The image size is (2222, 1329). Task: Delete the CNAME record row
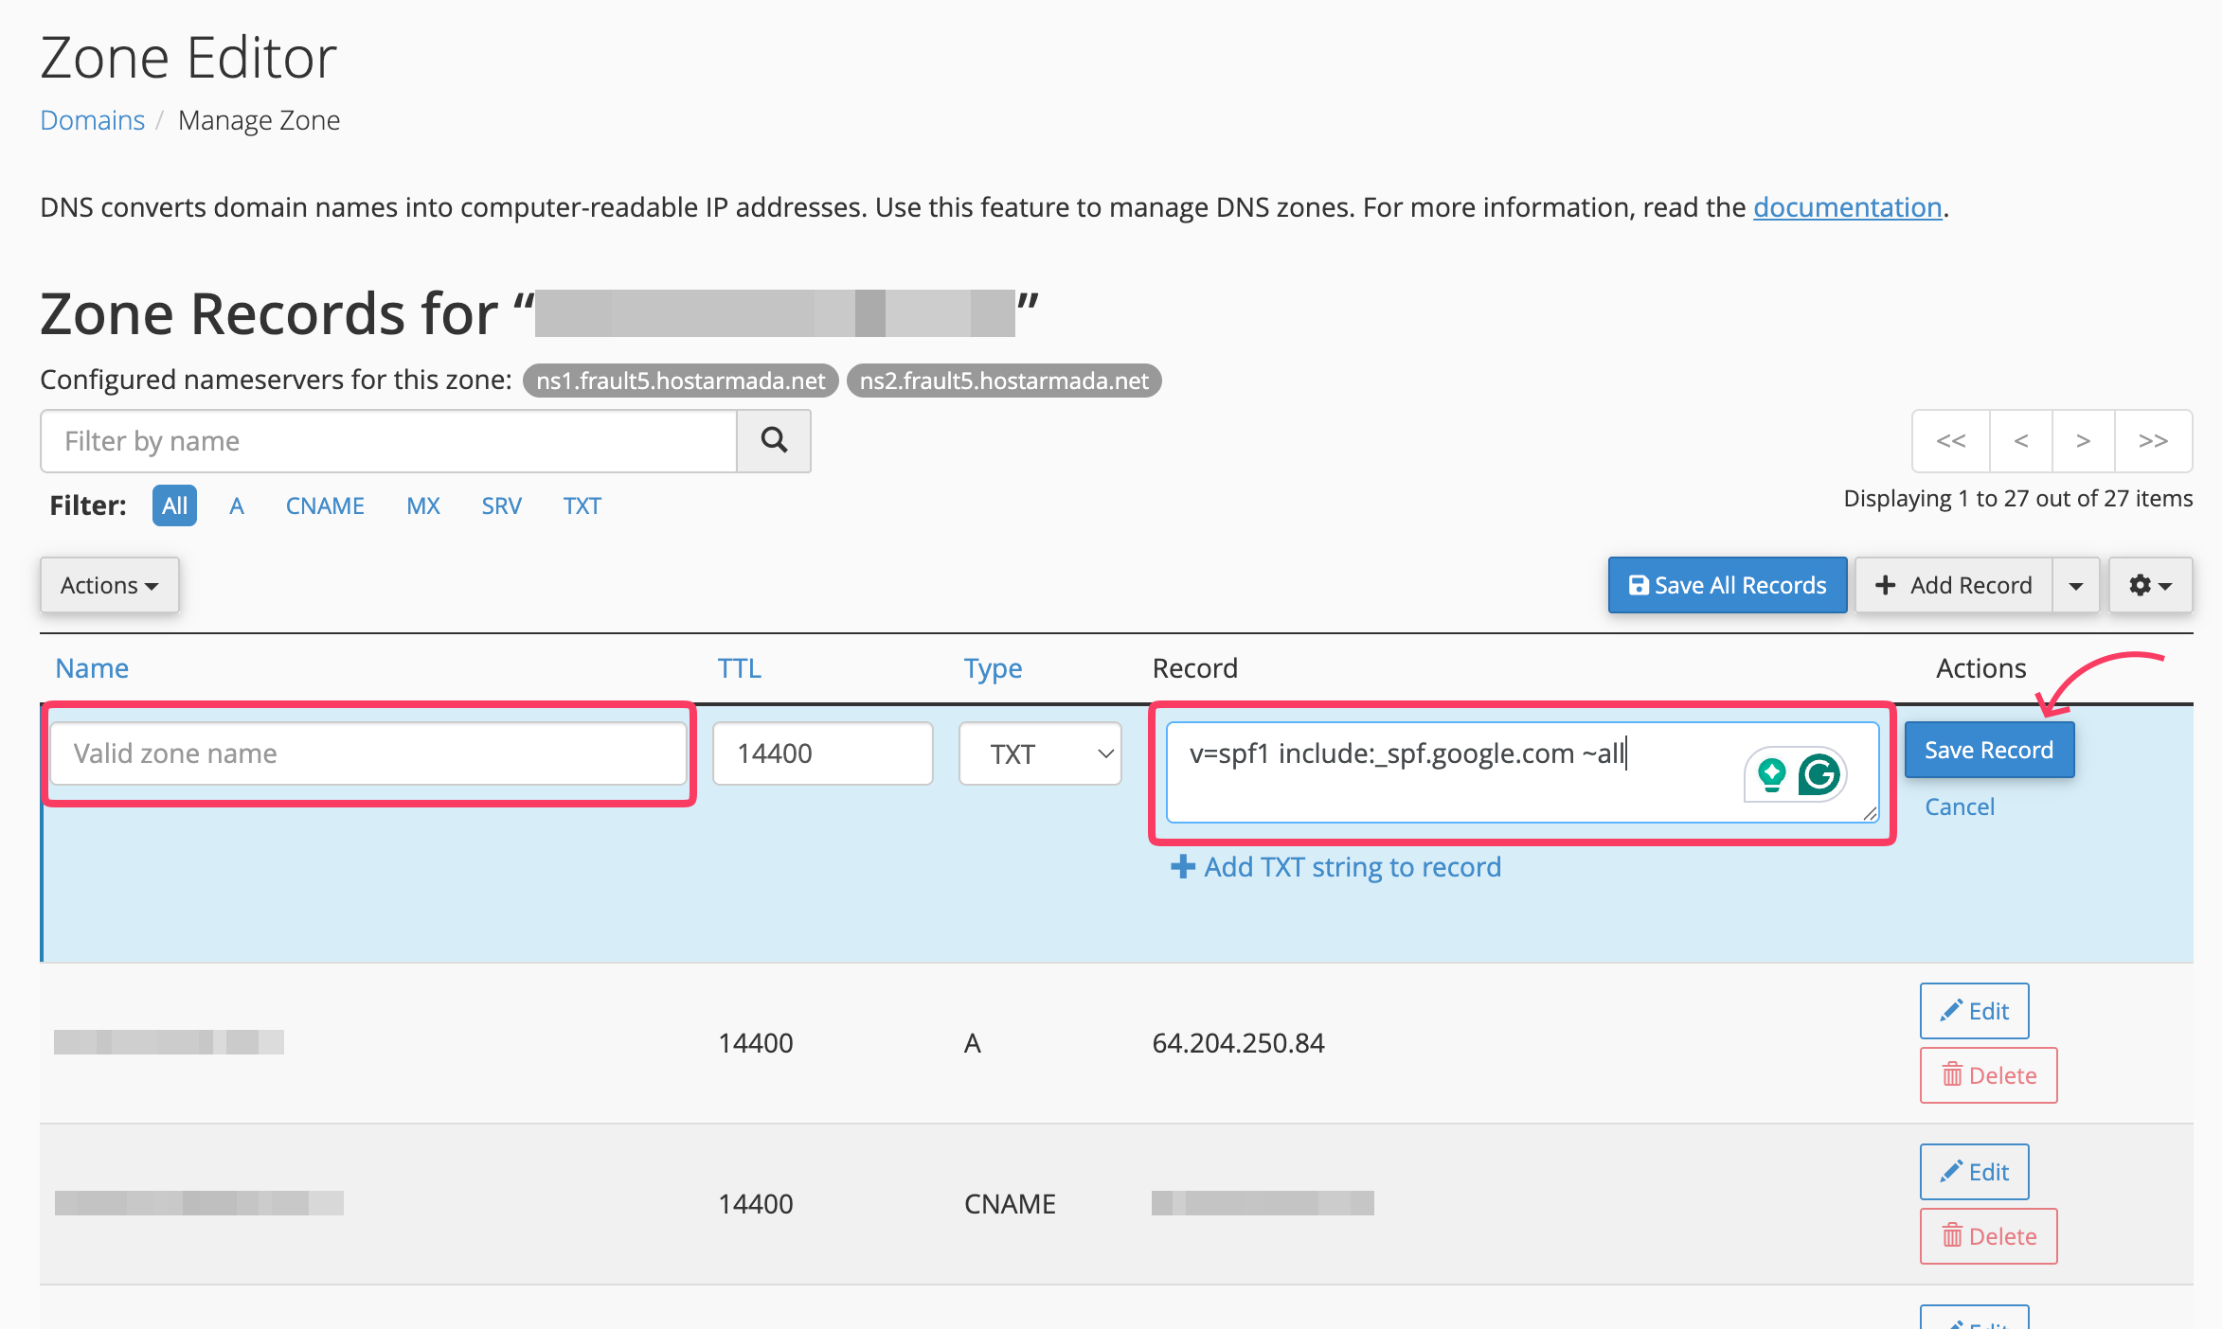point(1988,1236)
